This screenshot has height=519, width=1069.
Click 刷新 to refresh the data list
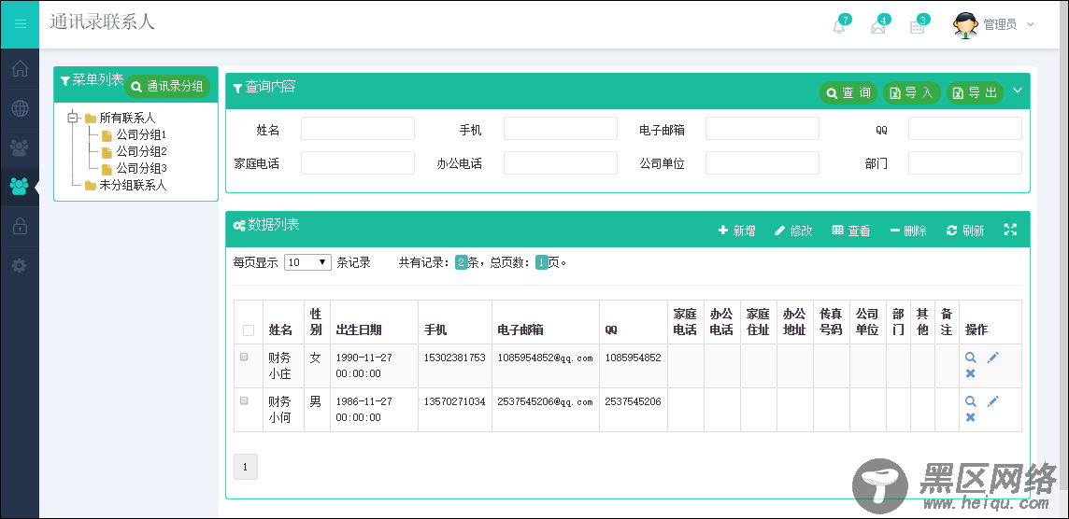[965, 231]
